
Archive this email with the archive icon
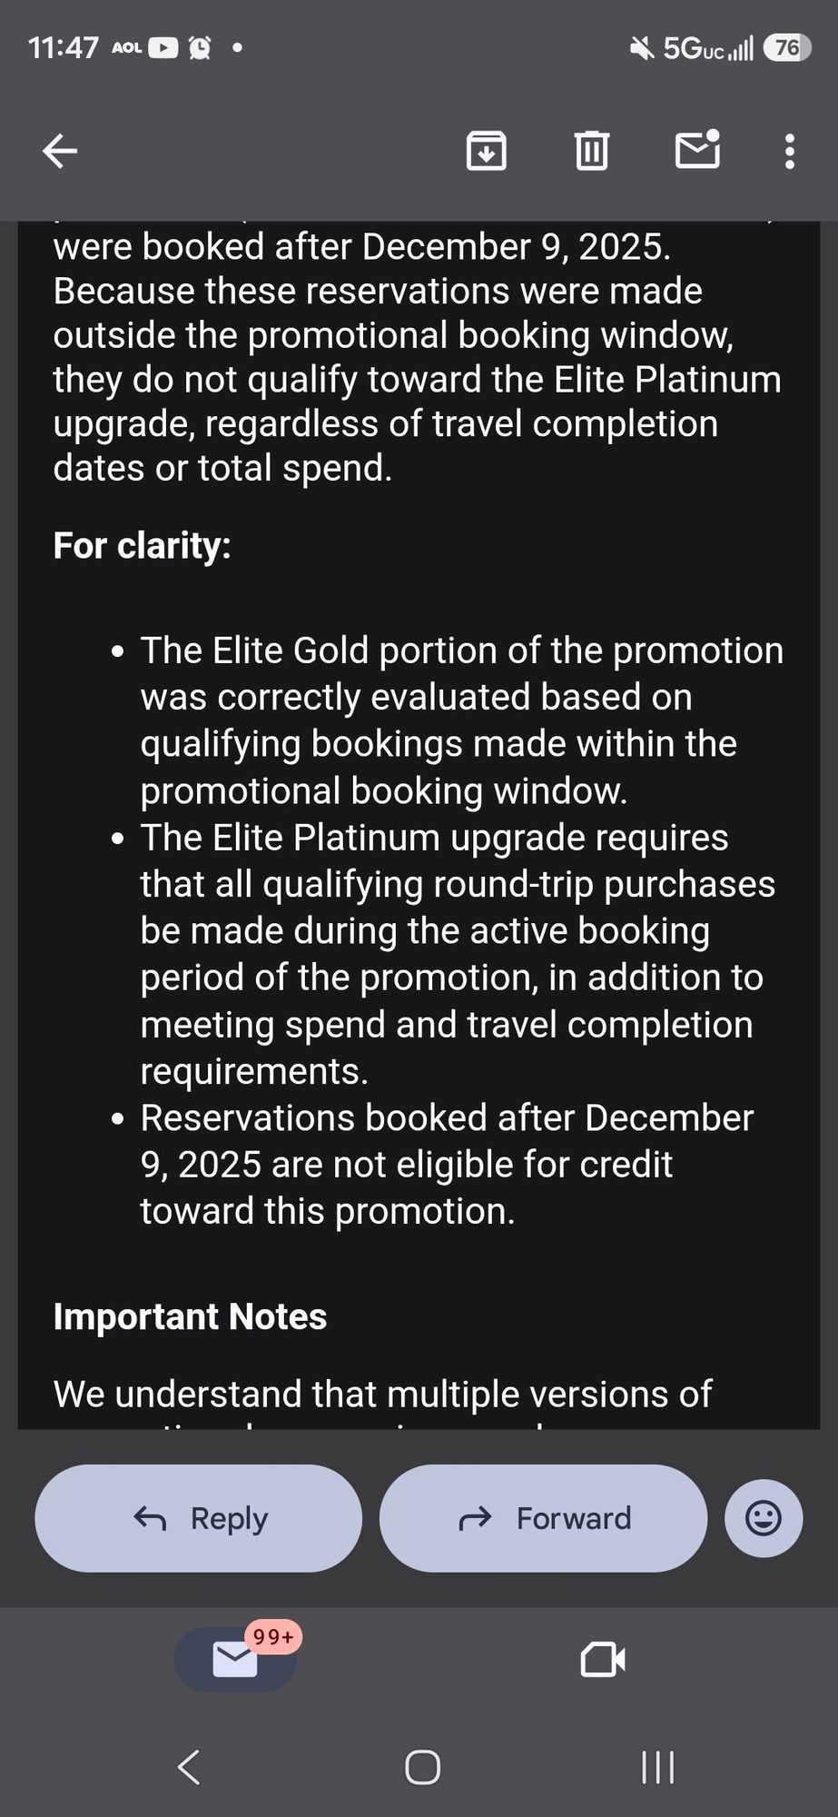coord(487,151)
